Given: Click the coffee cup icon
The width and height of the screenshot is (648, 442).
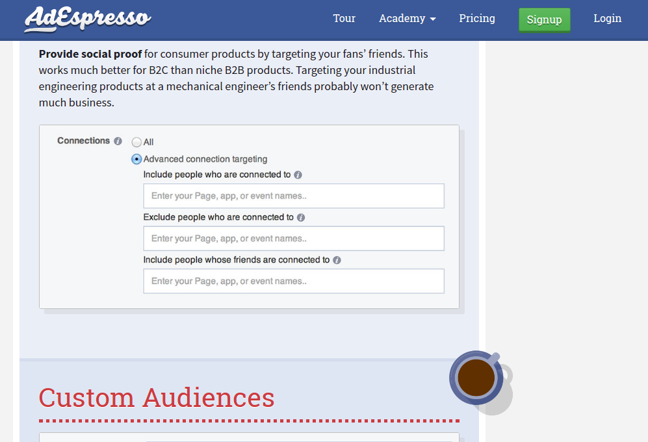Looking at the screenshot, I should click(x=479, y=378).
